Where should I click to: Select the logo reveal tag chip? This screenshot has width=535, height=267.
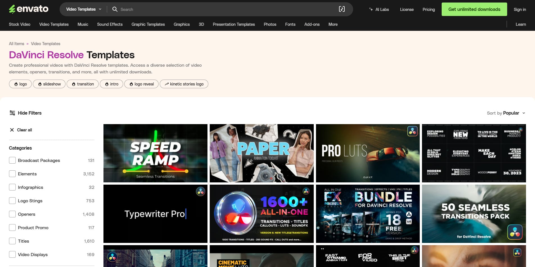(x=141, y=84)
